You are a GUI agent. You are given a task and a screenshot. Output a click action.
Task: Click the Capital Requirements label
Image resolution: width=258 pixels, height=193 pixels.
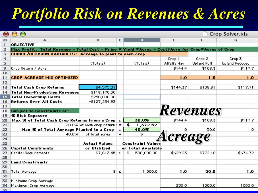point(30,153)
